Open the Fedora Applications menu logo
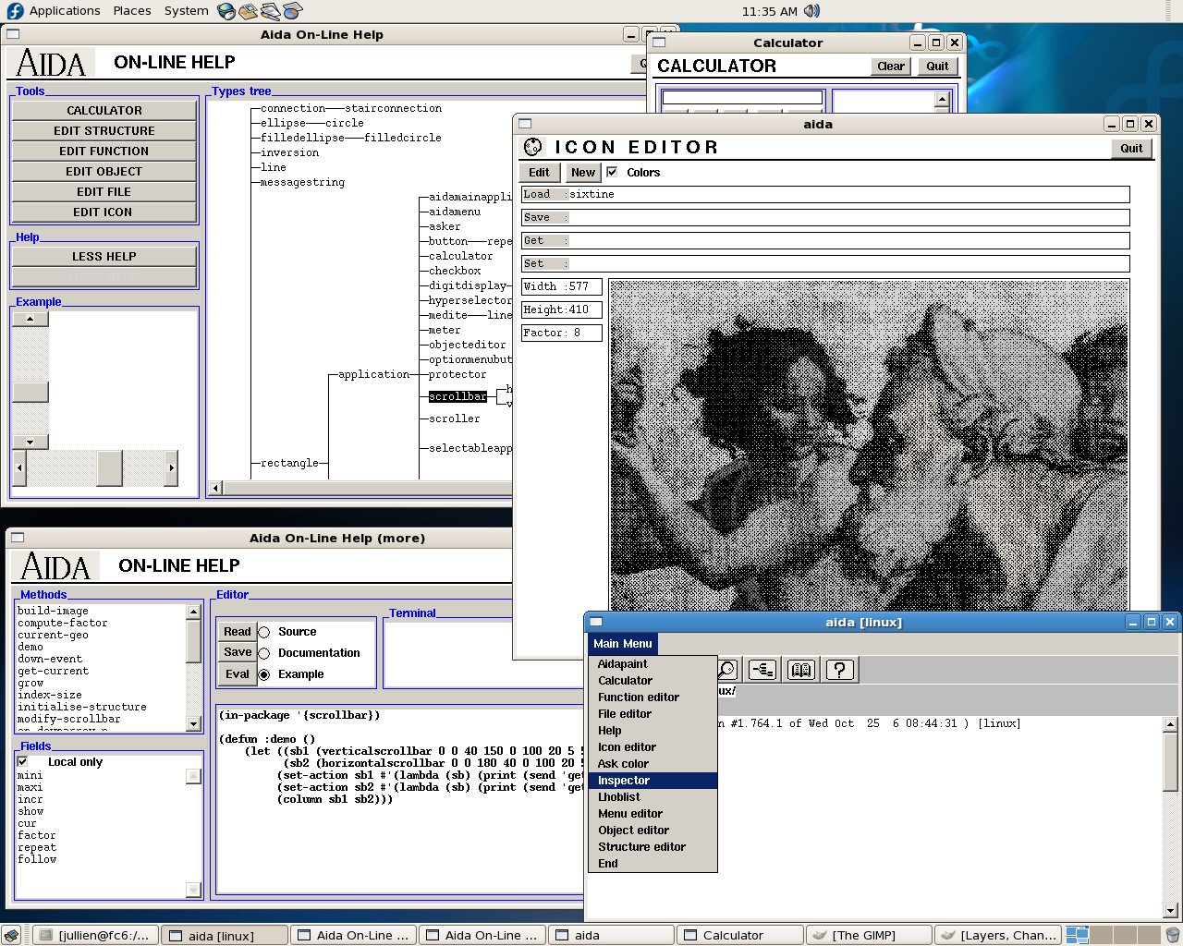This screenshot has height=946, width=1183. 14,11
